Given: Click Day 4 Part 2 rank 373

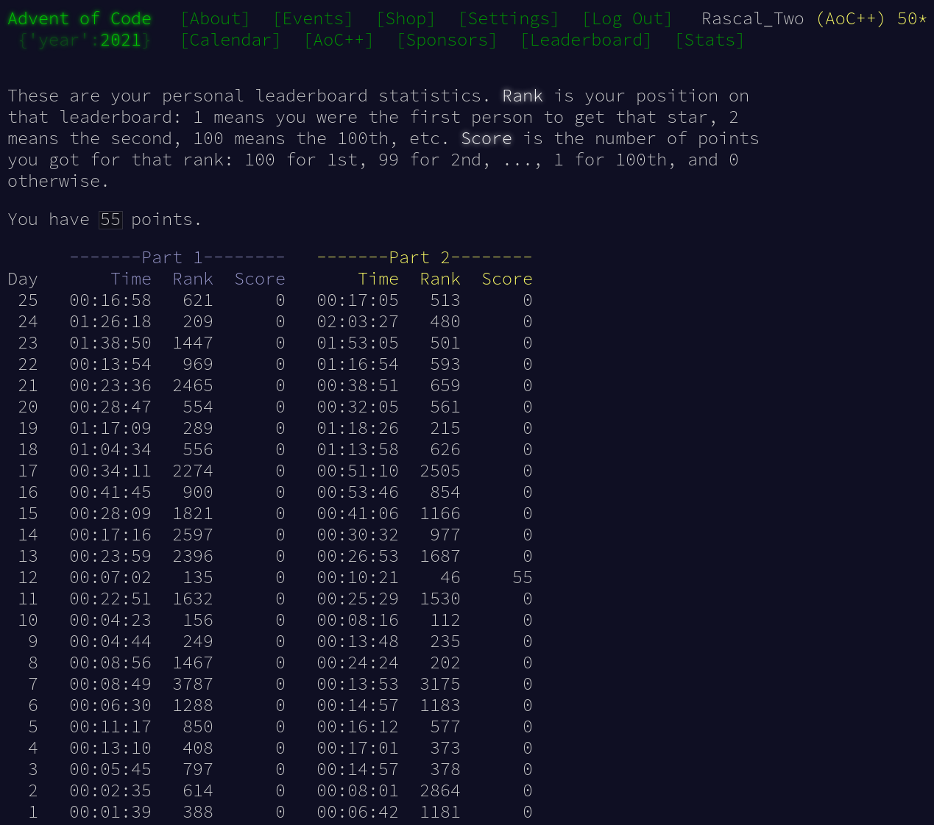Looking at the screenshot, I should [445, 748].
